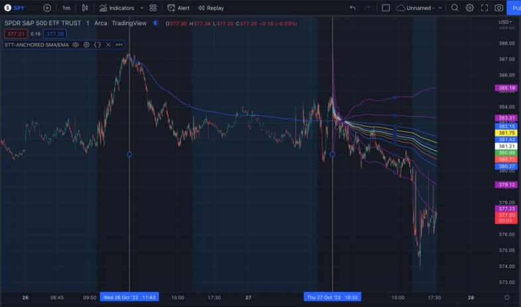
Task: Add a symbol to compare with plus icon
Action: click(x=47, y=8)
